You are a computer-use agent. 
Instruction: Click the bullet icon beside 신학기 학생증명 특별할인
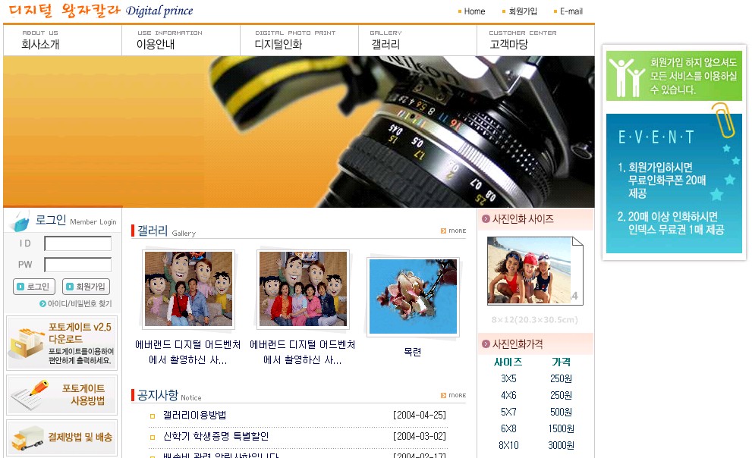click(x=153, y=437)
